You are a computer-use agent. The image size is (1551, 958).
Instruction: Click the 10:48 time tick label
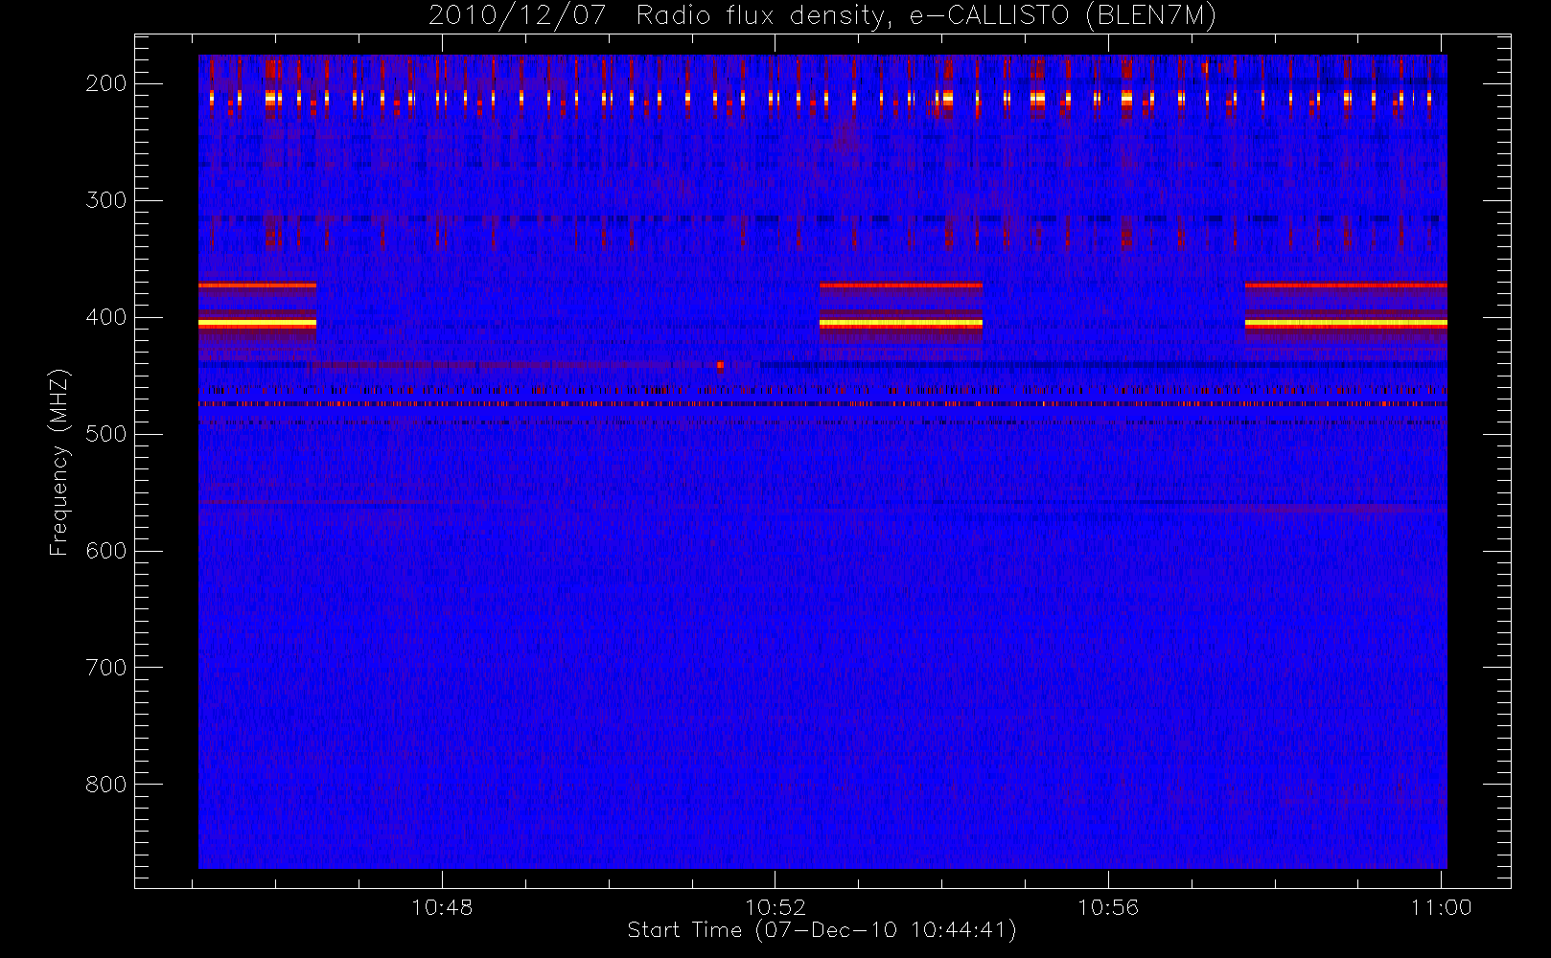[x=442, y=907]
